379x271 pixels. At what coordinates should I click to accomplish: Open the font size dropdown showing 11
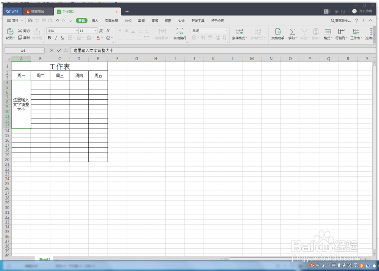click(96, 31)
